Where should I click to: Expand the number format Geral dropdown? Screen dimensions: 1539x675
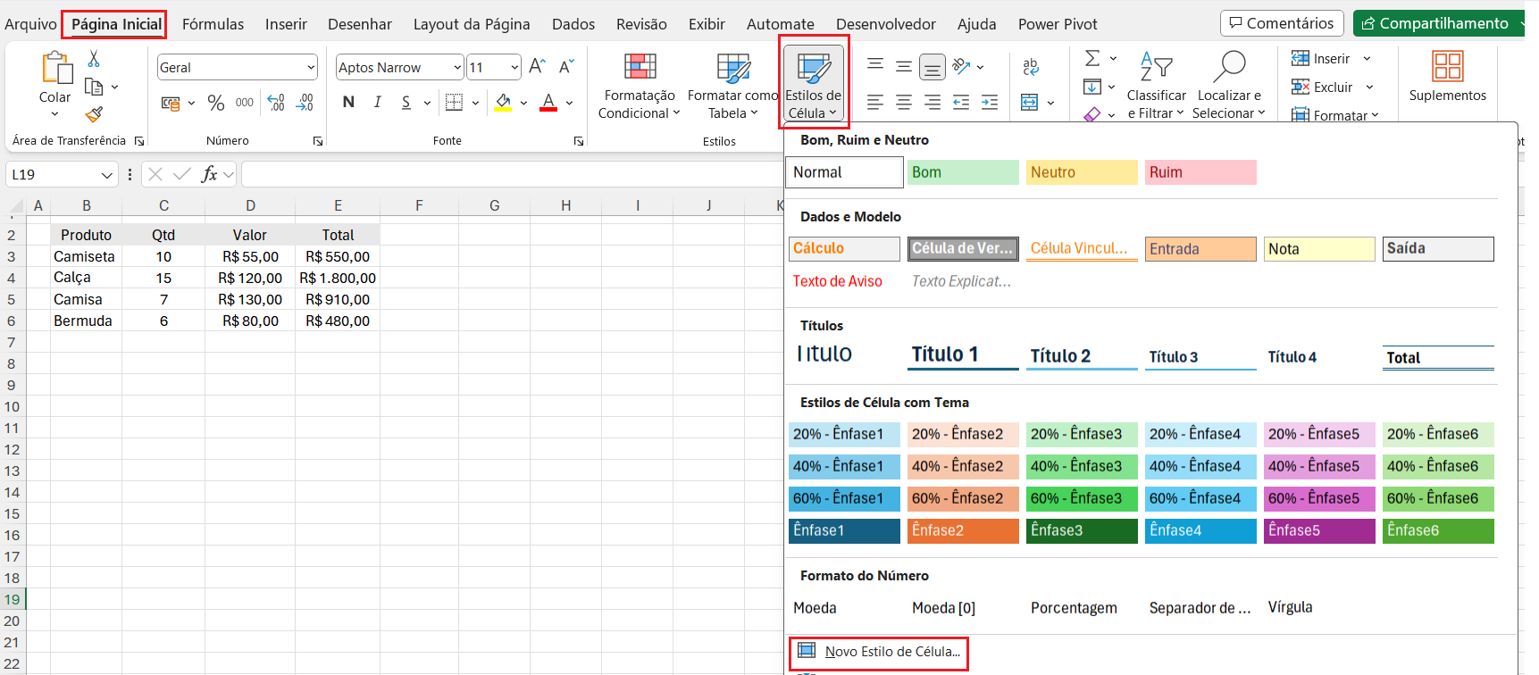(x=311, y=68)
